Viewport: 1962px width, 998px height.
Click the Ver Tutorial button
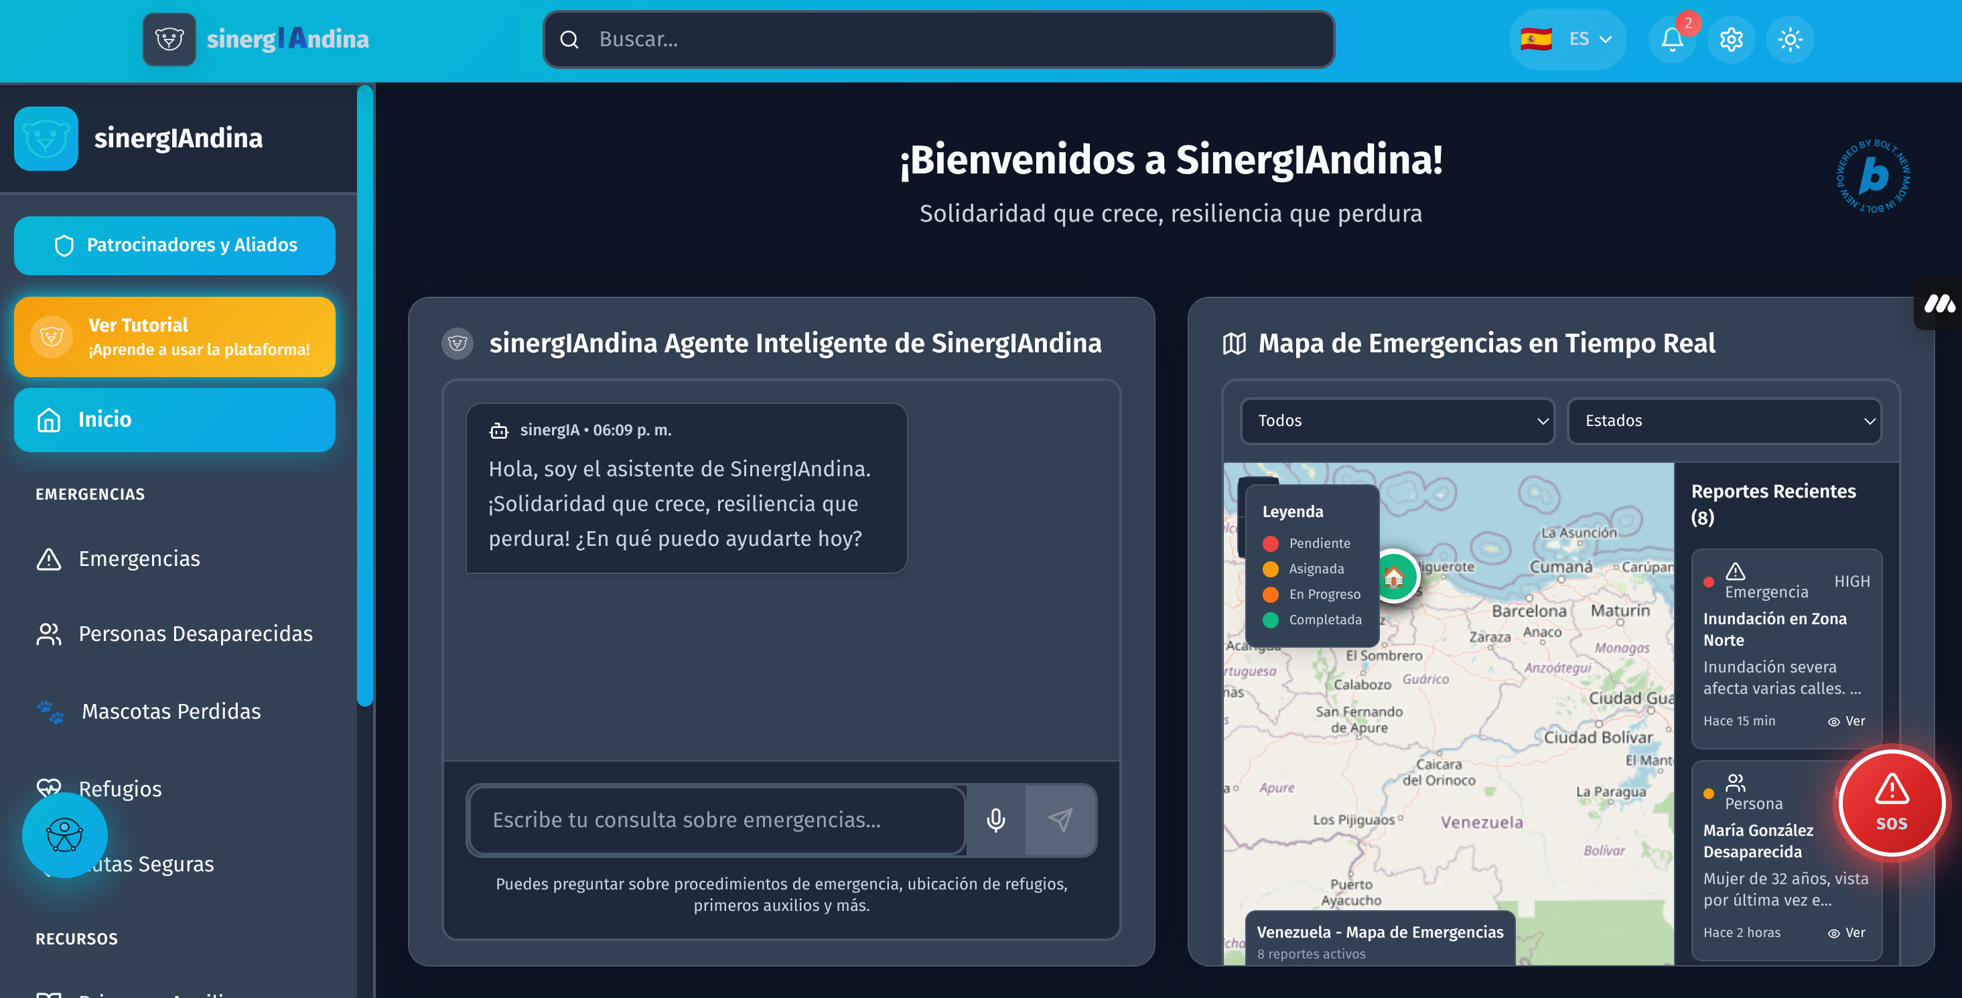click(x=174, y=337)
